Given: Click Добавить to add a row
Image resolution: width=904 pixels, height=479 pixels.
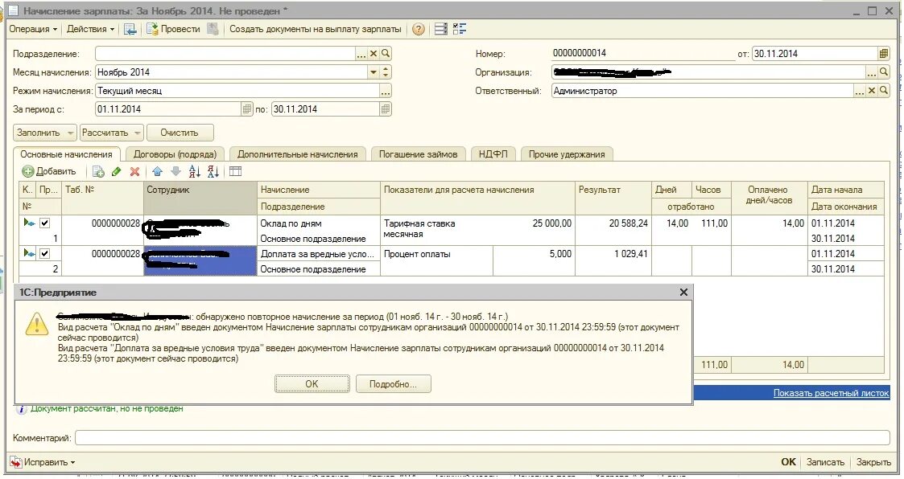Looking at the screenshot, I should coord(49,171).
